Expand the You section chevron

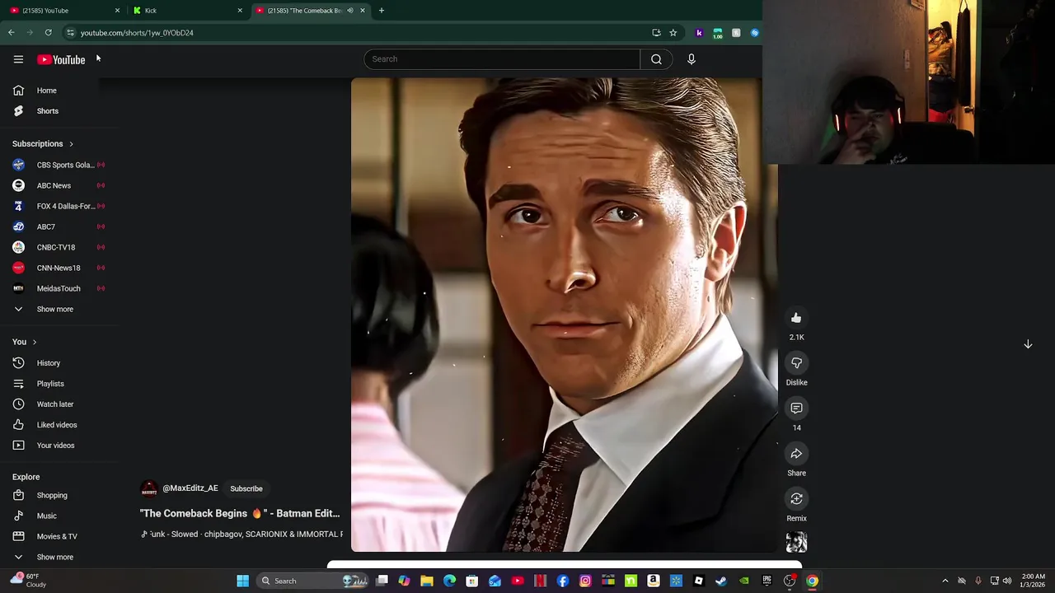[x=35, y=342]
